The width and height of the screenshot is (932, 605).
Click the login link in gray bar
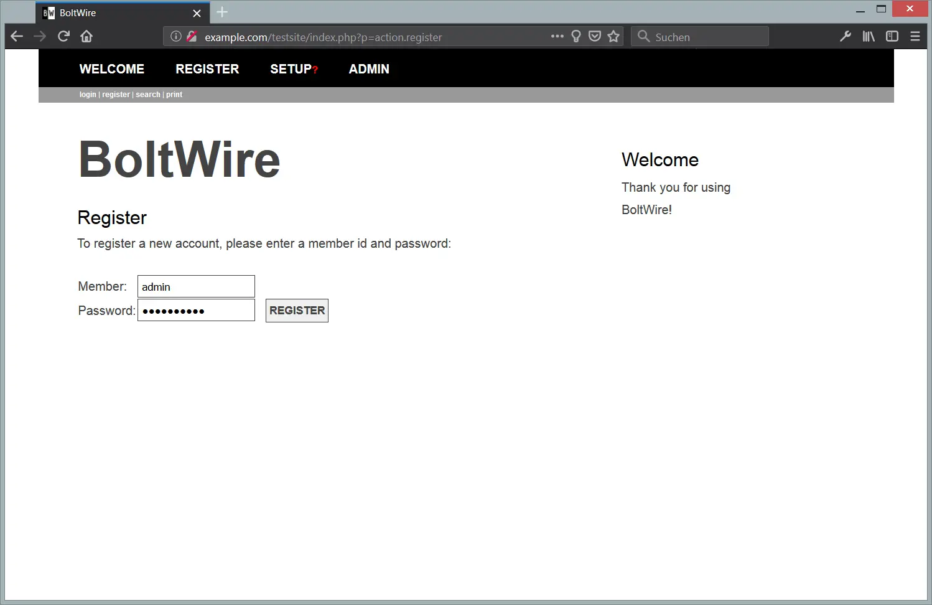click(88, 95)
